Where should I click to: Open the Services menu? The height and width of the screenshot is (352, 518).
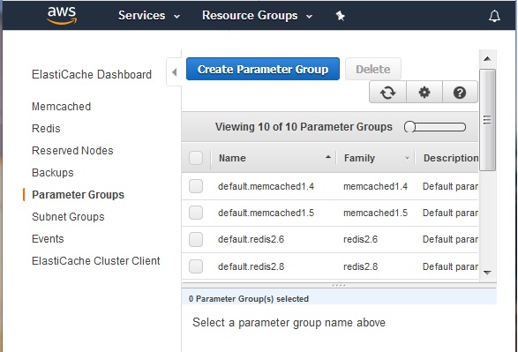[149, 16]
